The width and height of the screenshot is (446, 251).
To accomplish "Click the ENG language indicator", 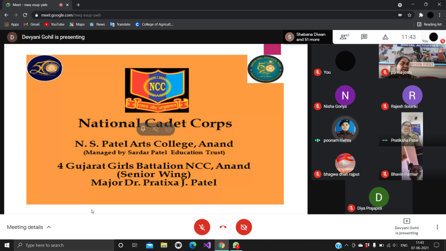I will (404, 245).
